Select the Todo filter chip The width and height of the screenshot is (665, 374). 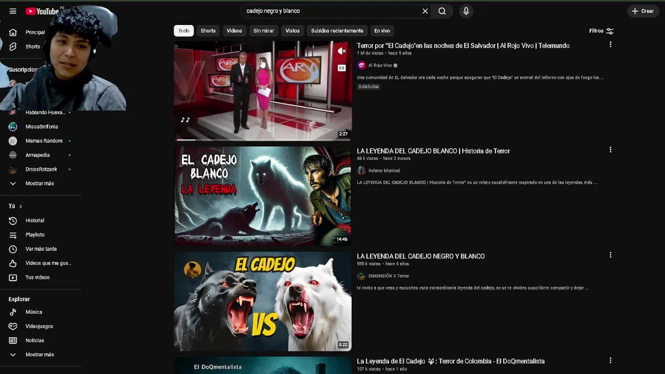184,31
